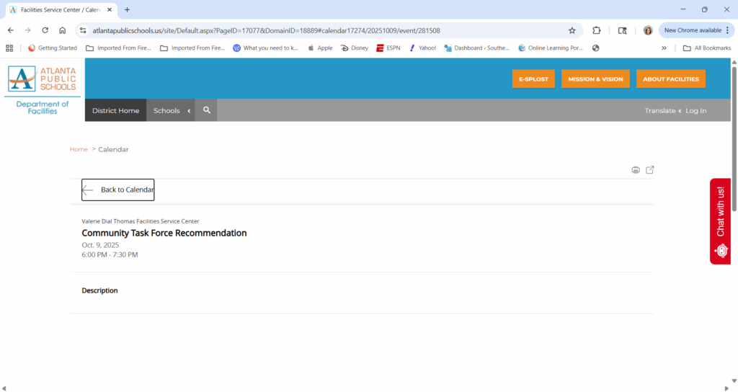Click the export event icon
This screenshot has height=392, width=738.
tap(649, 170)
